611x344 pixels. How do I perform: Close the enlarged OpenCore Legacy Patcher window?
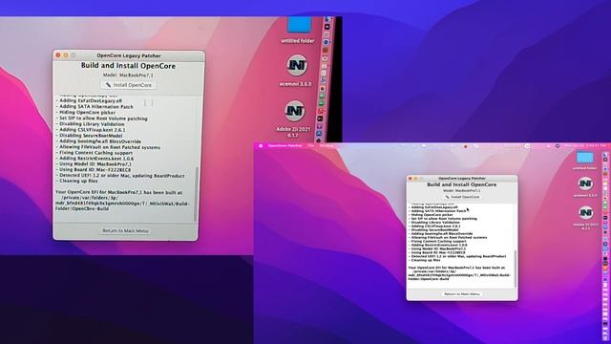pos(58,55)
